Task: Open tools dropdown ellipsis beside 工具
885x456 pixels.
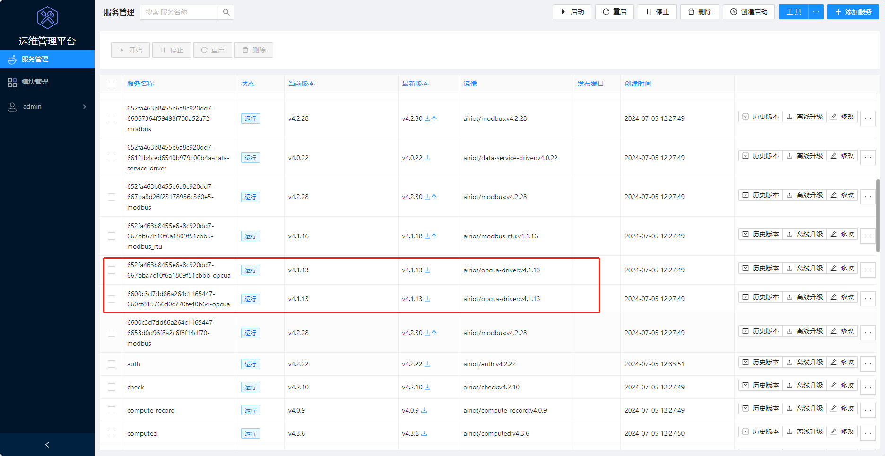Action: point(816,12)
